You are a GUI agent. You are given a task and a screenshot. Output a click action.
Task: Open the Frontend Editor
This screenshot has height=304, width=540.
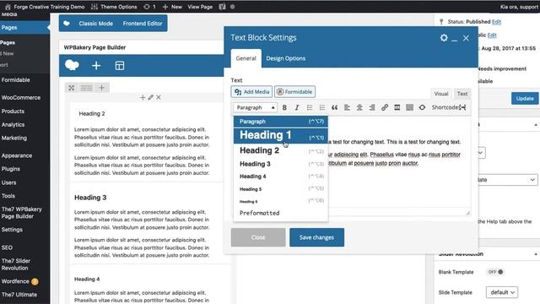pos(143,24)
